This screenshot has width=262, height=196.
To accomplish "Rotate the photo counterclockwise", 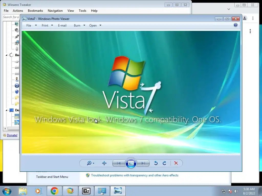I will pos(156,163).
